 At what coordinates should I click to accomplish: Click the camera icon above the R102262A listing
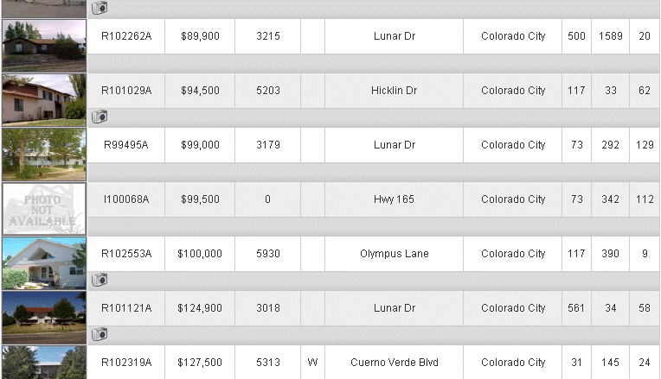point(99,8)
